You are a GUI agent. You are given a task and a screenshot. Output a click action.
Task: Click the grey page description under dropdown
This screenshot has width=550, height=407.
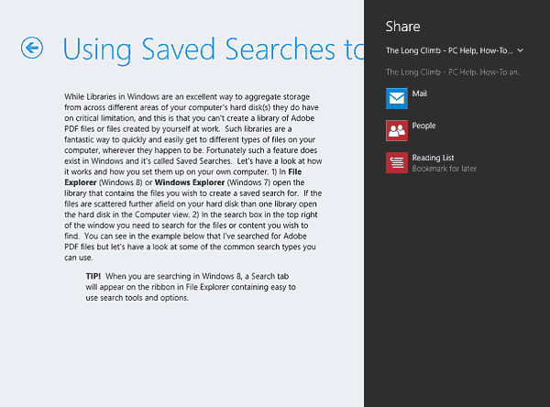tap(454, 71)
